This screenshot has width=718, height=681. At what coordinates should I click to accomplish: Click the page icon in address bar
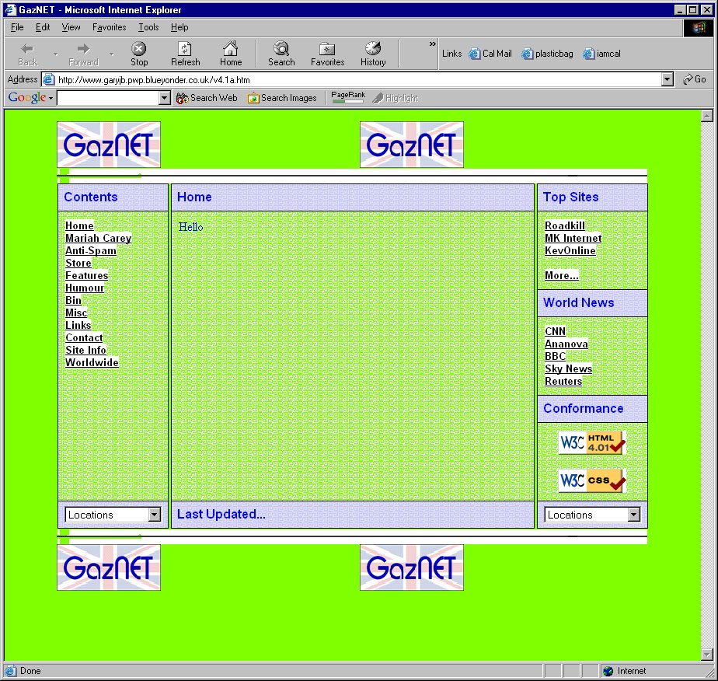pyautogui.click(x=48, y=80)
